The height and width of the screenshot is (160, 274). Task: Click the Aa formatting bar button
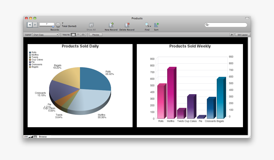232,35
